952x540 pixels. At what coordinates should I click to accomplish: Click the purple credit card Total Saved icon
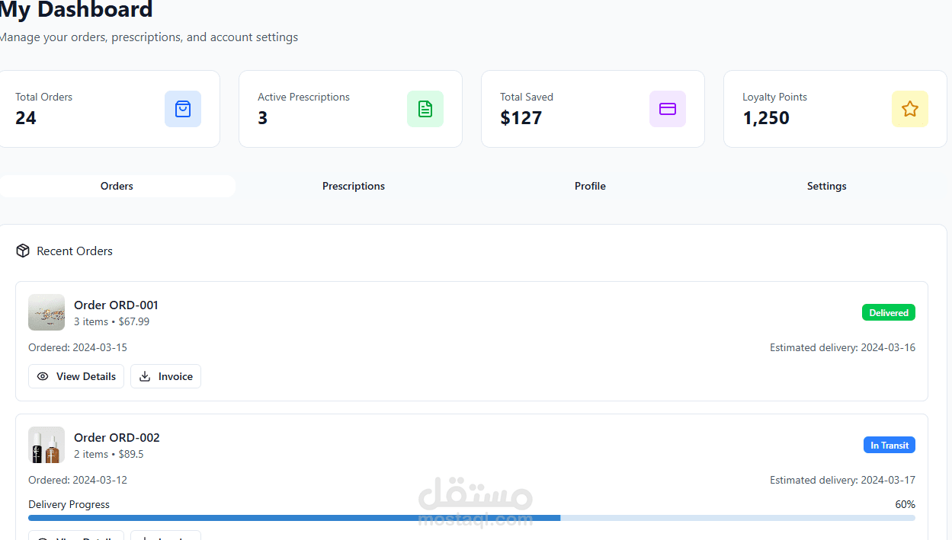(668, 109)
